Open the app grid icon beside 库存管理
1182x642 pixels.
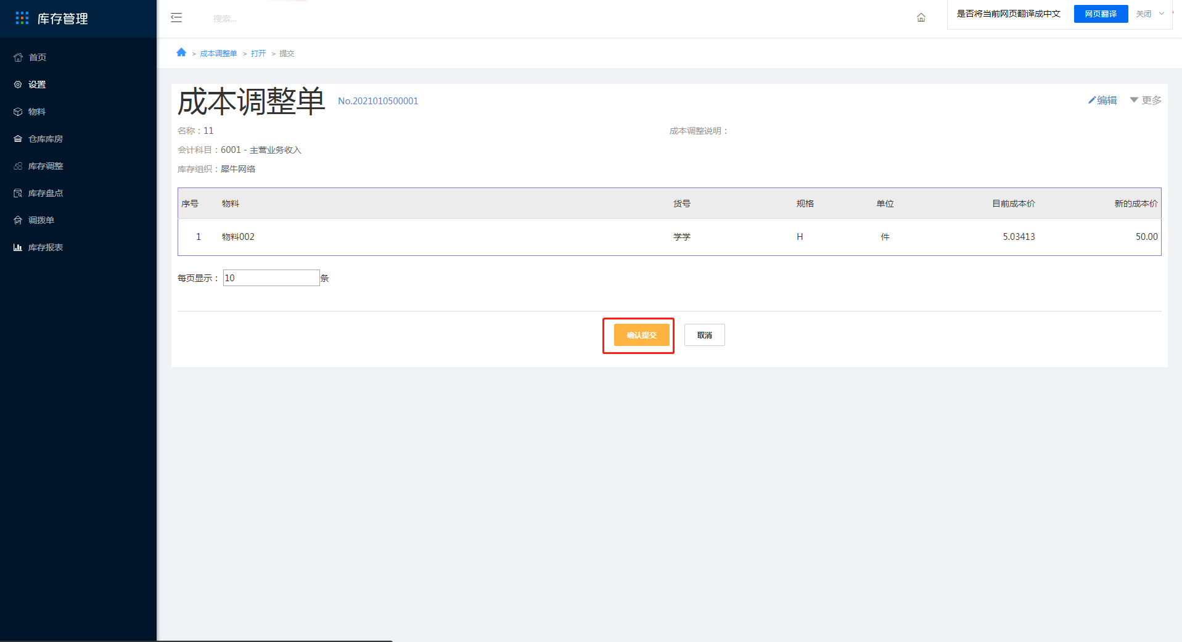coord(22,19)
